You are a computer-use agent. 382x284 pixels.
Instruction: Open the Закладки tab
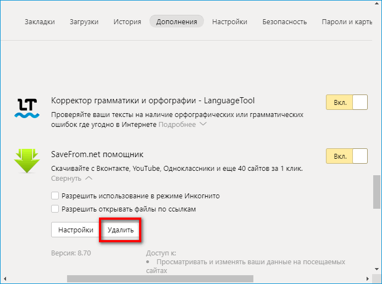[x=40, y=22]
